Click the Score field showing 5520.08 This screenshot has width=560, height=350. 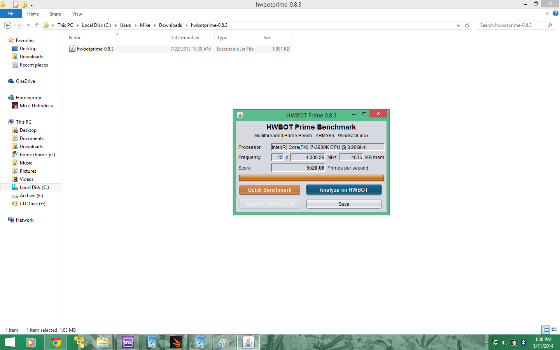[298, 168]
